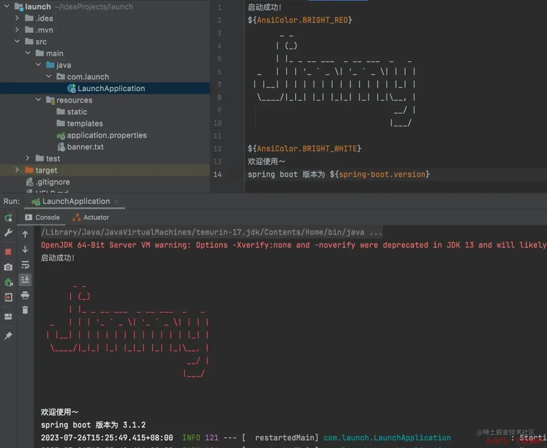Click the .idea folder name
Screen dimensions: 547x448
(x=44, y=18)
